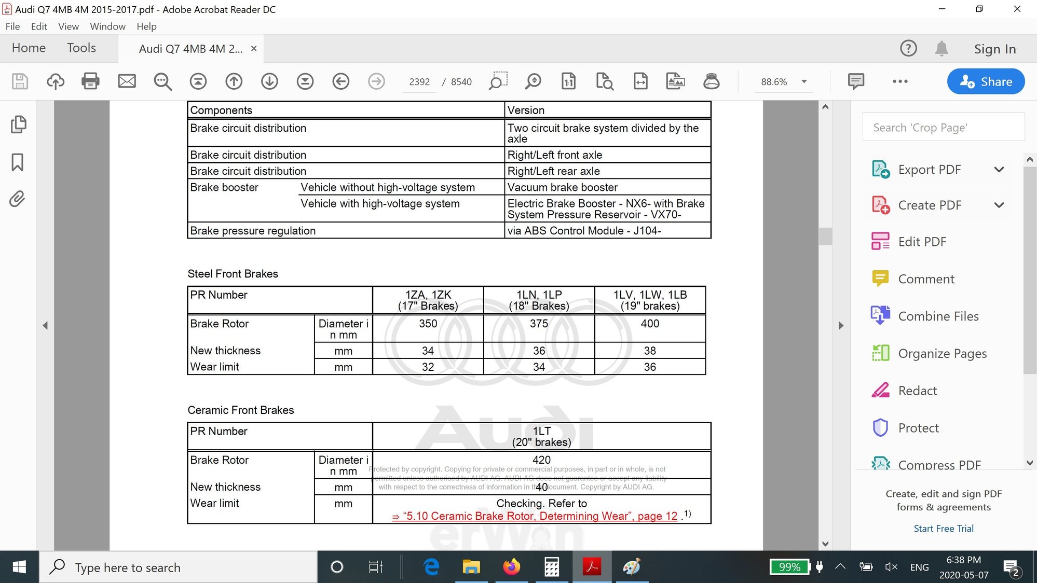
Task: Jump to the last page
Action: click(305, 81)
